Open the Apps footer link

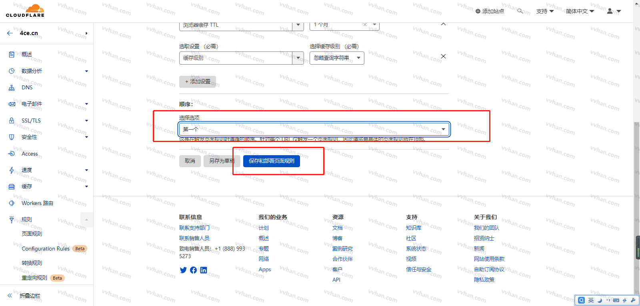click(265, 269)
